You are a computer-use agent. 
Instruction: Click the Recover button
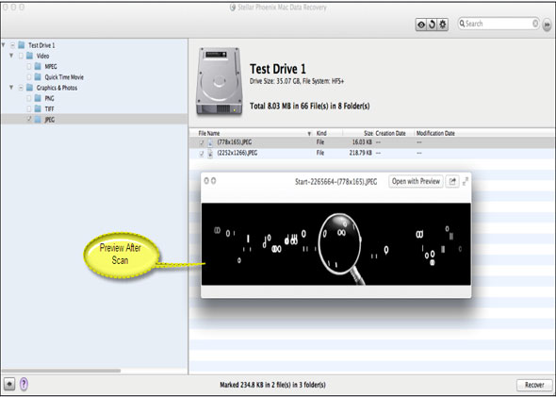tap(534, 385)
